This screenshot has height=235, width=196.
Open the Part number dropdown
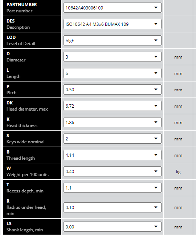tap(113, 8)
